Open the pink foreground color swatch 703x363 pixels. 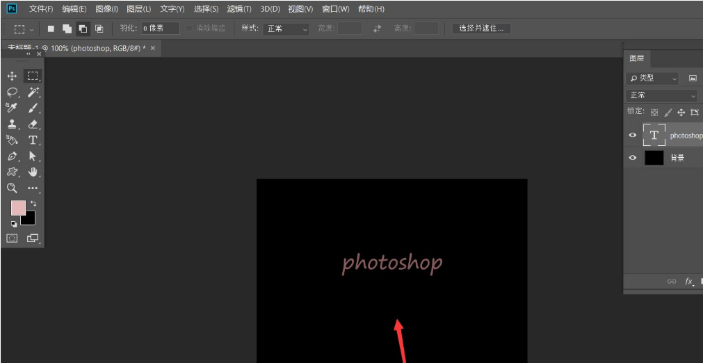point(18,208)
